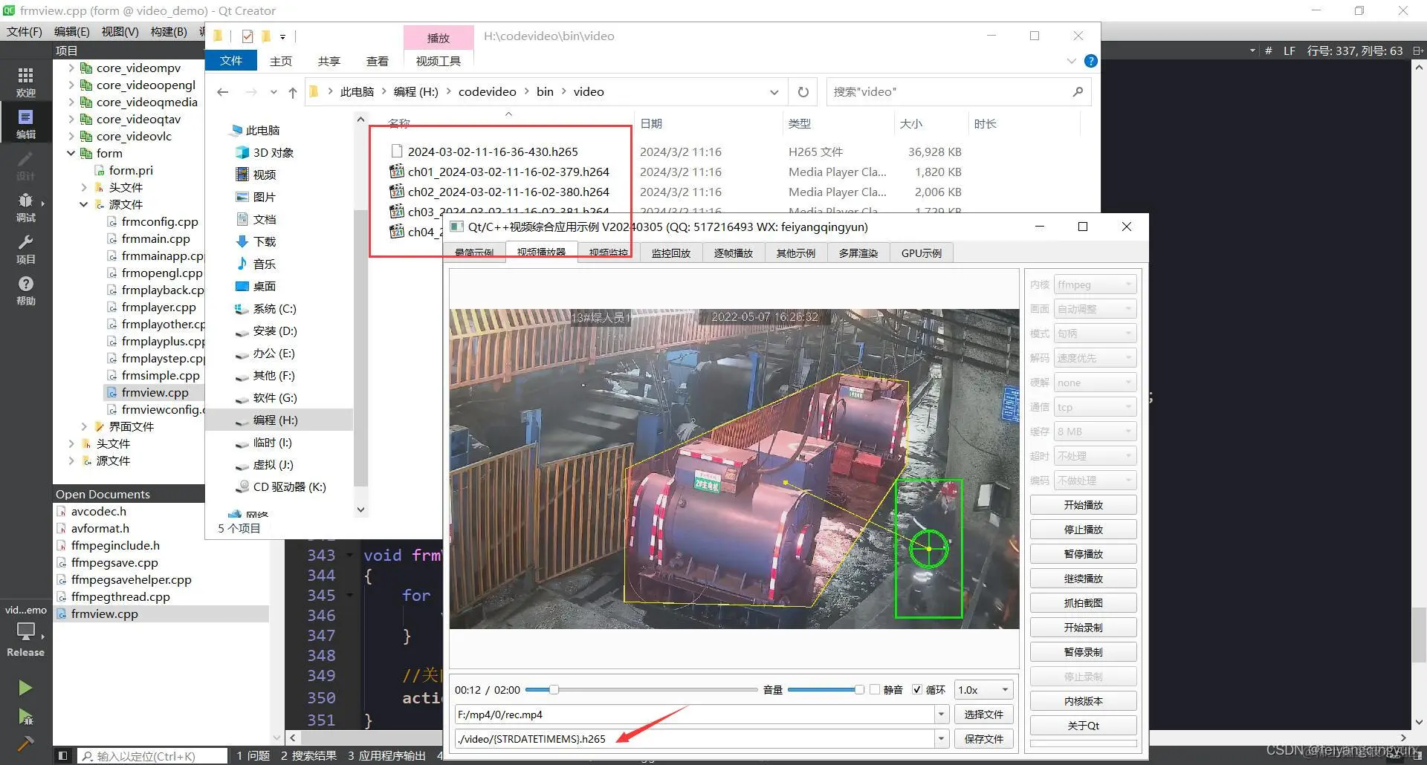Image resolution: width=1427 pixels, height=765 pixels.
Task: Click the playback position slider handle
Action: pyautogui.click(x=554, y=690)
